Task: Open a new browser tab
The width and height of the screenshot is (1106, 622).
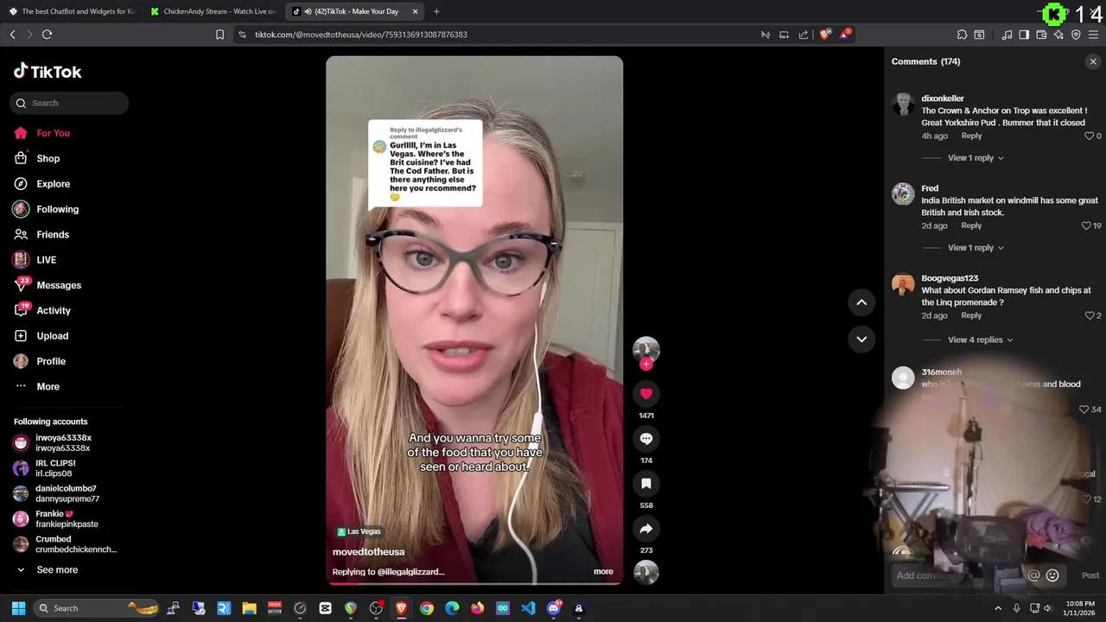Action: pyautogui.click(x=436, y=11)
